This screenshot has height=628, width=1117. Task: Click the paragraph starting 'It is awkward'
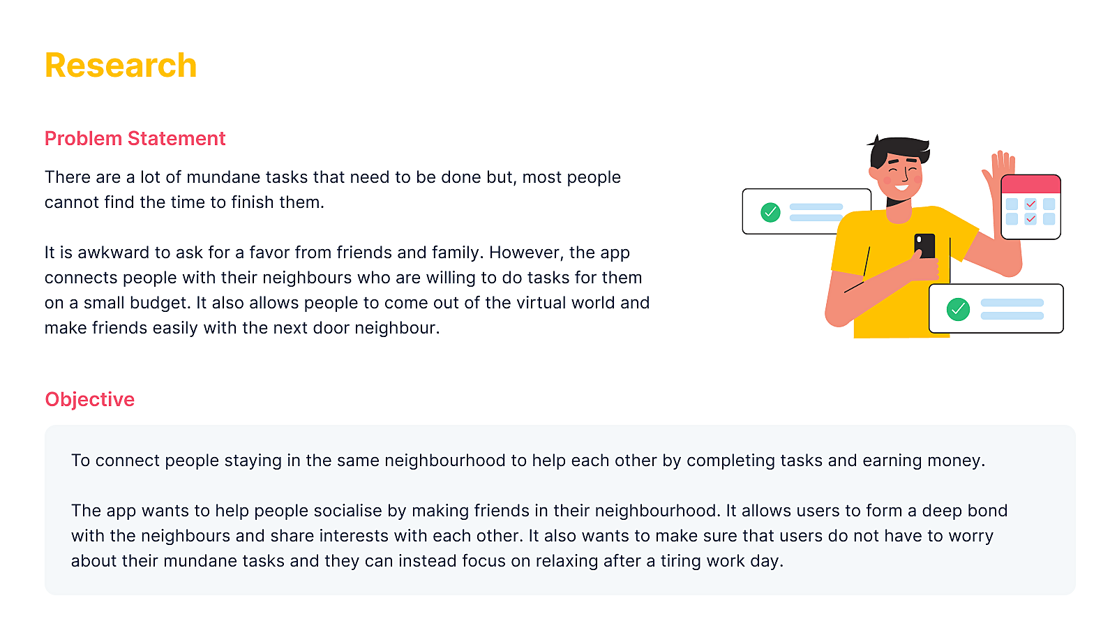pos(347,290)
